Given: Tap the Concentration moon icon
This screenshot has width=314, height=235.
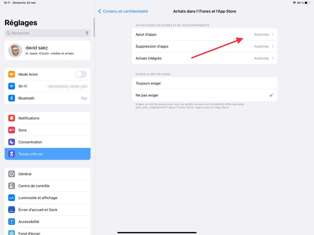Looking at the screenshot, I should 12,142.
